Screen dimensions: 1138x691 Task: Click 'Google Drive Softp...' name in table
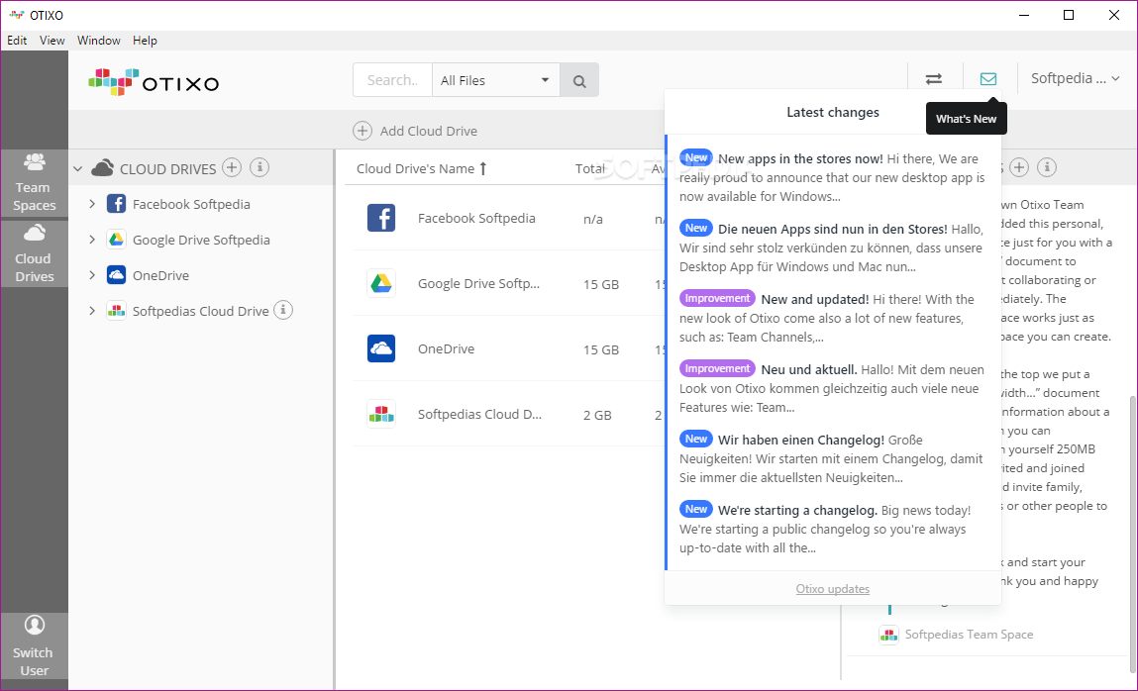tap(478, 283)
